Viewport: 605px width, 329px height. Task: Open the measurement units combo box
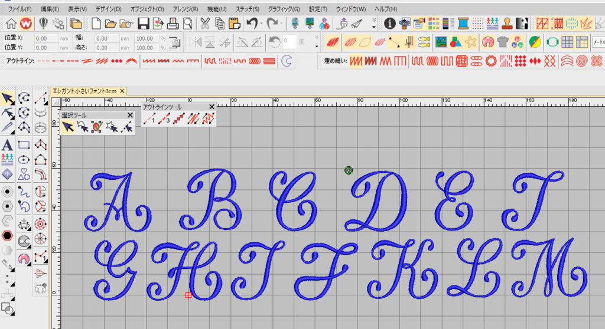[598, 42]
